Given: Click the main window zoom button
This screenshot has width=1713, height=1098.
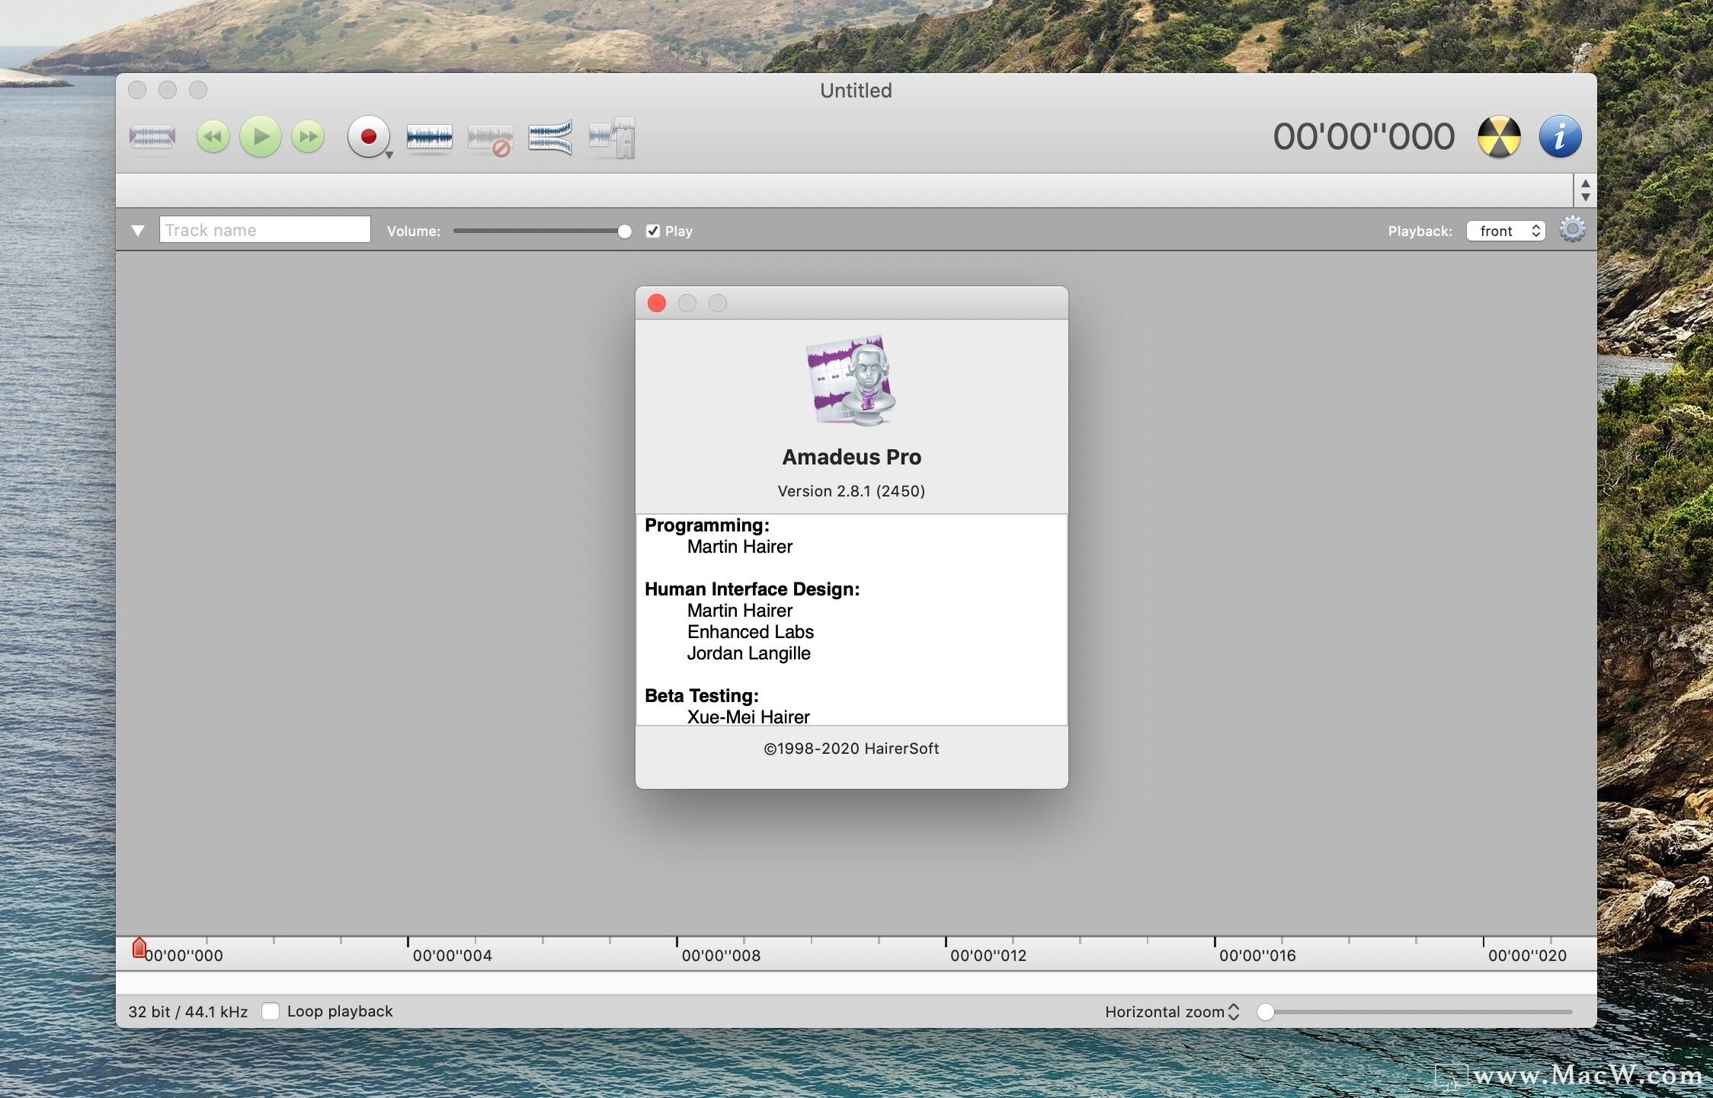Looking at the screenshot, I should click(x=198, y=90).
